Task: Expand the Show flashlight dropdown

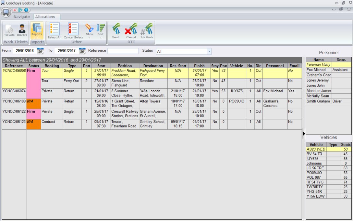Action: click(x=90, y=30)
